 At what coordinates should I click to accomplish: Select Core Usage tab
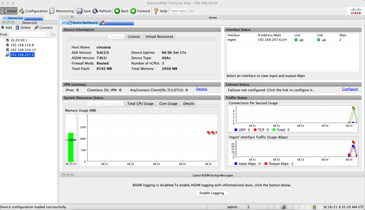click(x=168, y=104)
